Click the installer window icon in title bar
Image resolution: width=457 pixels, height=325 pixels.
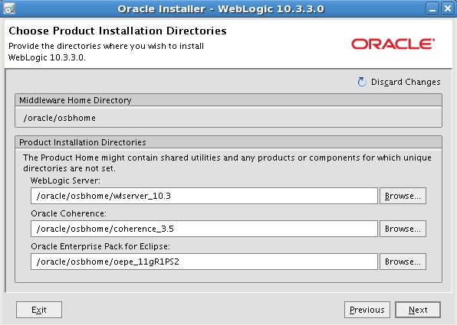9,8
